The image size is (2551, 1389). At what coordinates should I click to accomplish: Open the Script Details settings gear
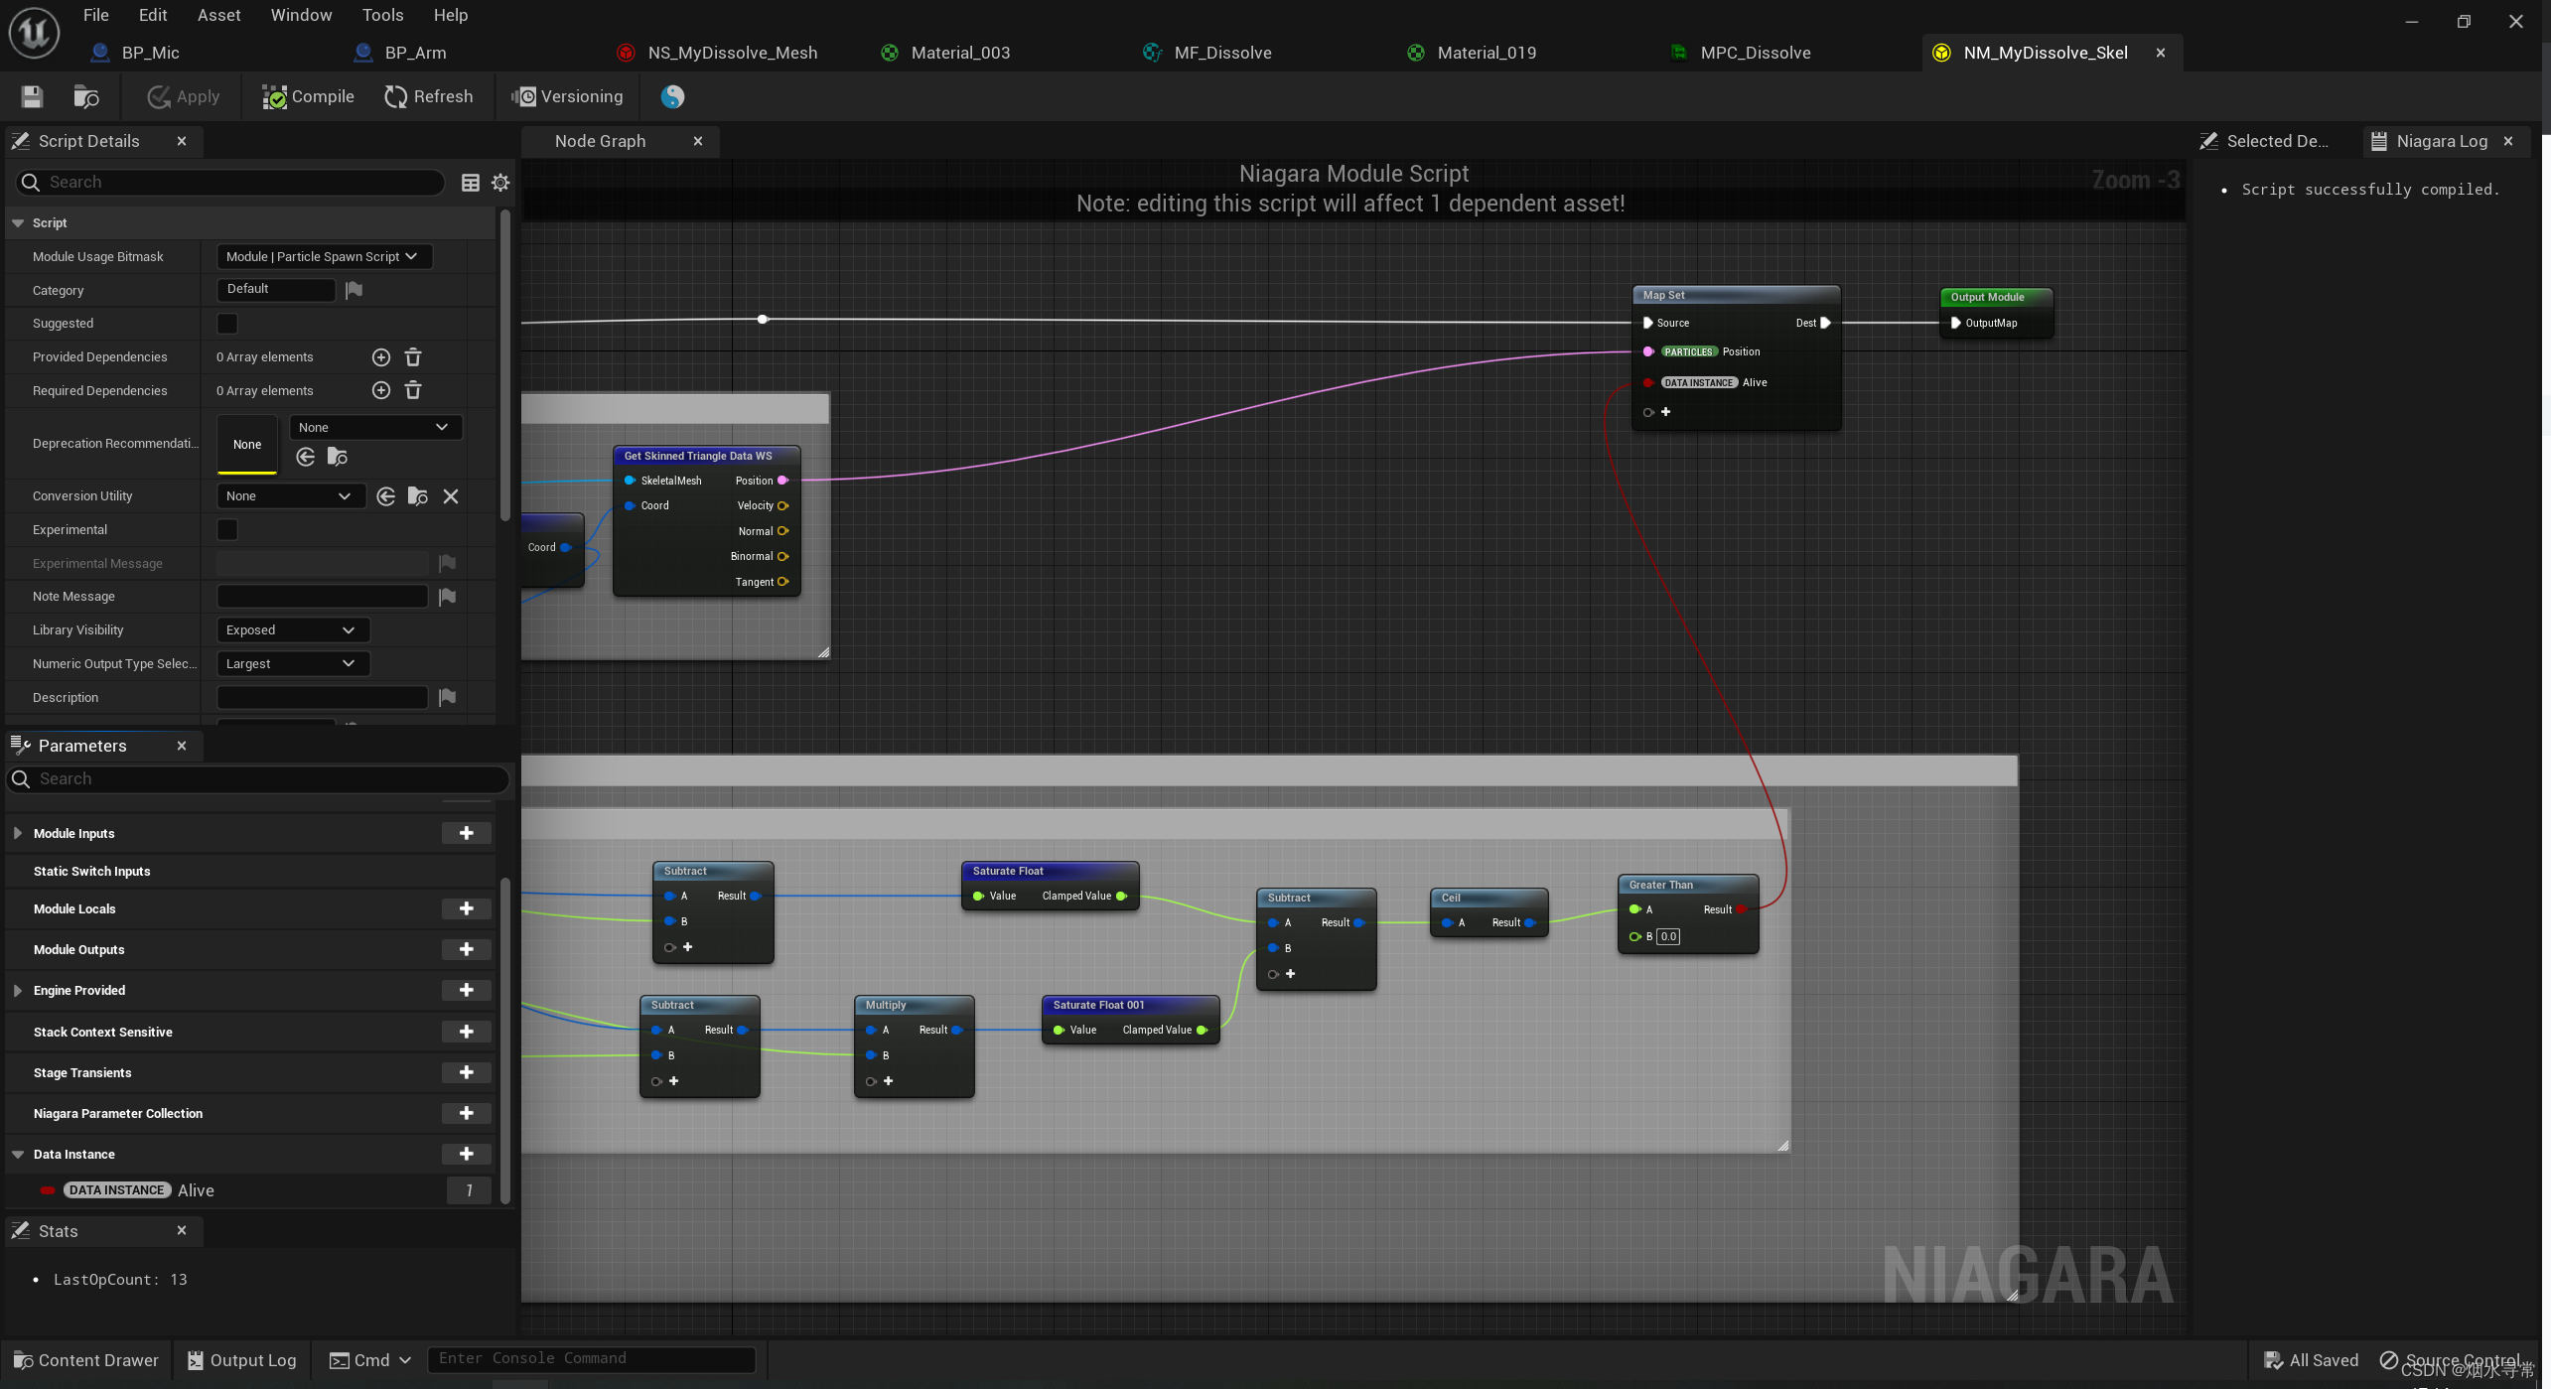499,182
